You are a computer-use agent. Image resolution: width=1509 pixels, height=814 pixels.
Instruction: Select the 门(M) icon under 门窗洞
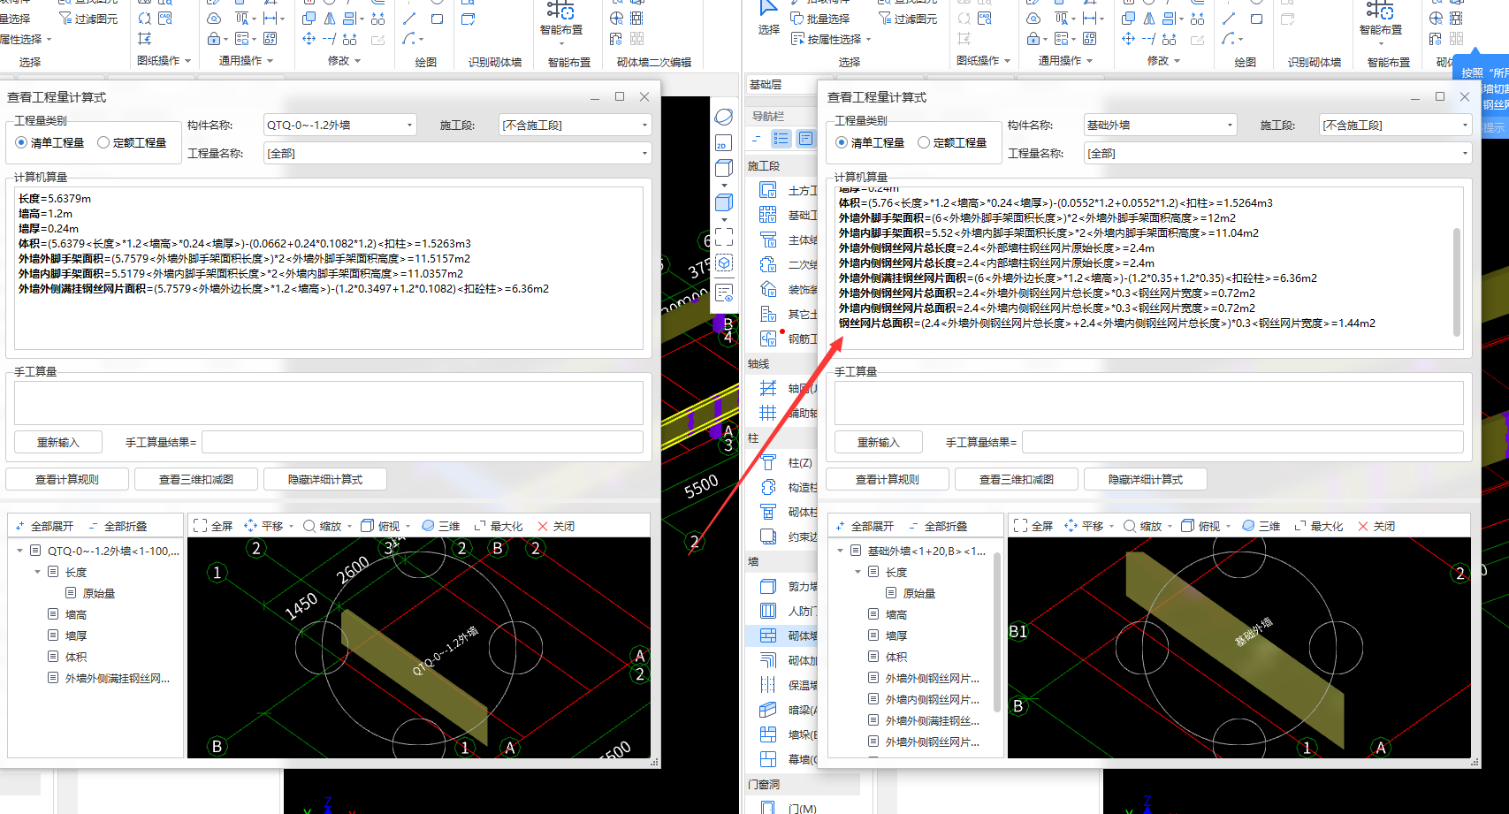pyautogui.click(x=768, y=808)
